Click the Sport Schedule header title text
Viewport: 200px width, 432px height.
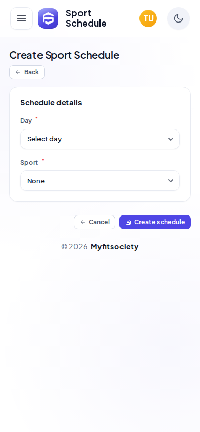coord(86,18)
